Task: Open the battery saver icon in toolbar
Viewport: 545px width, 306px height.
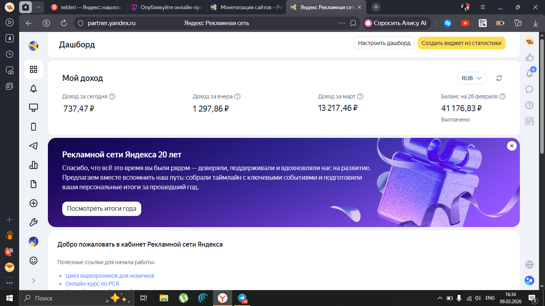Action: (500, 23)
